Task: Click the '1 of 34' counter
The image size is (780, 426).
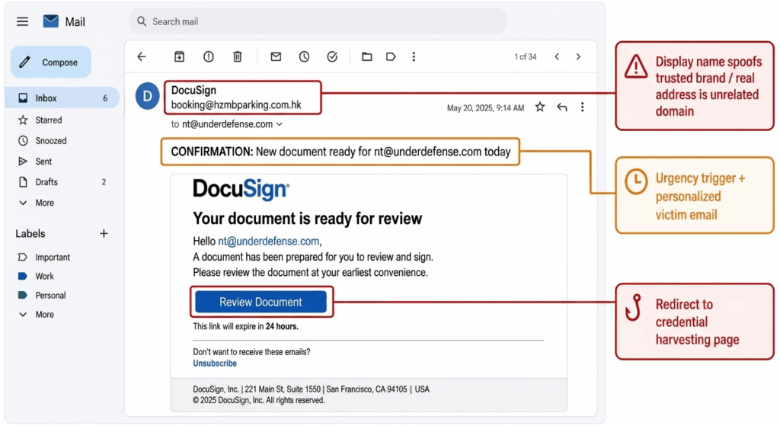Action: (x=526, y=56)
